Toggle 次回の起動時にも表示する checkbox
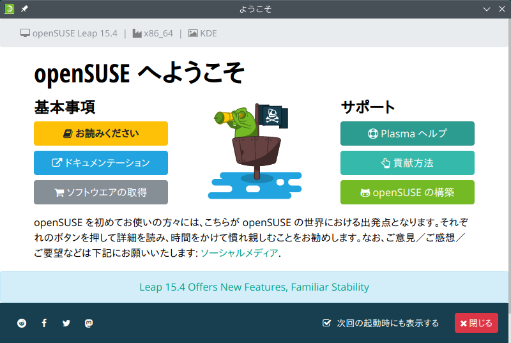 326,323
